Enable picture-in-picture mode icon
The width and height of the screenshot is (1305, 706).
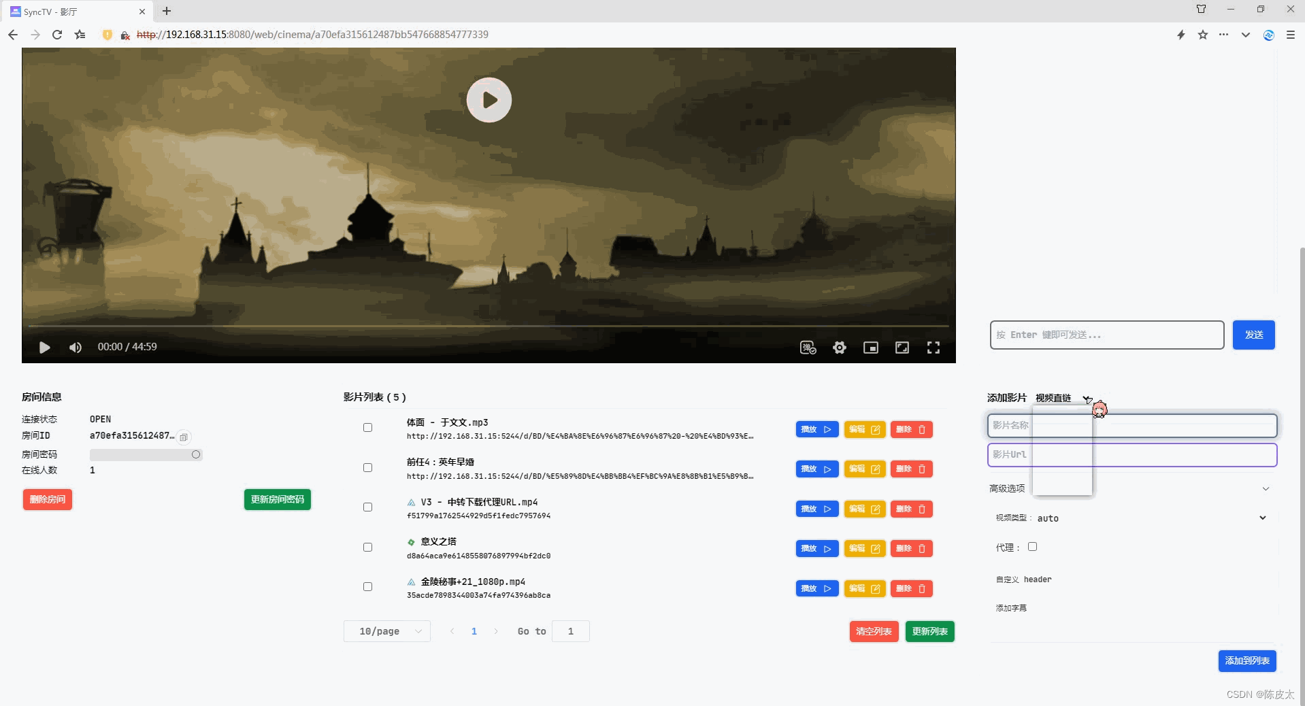(872, 348)
